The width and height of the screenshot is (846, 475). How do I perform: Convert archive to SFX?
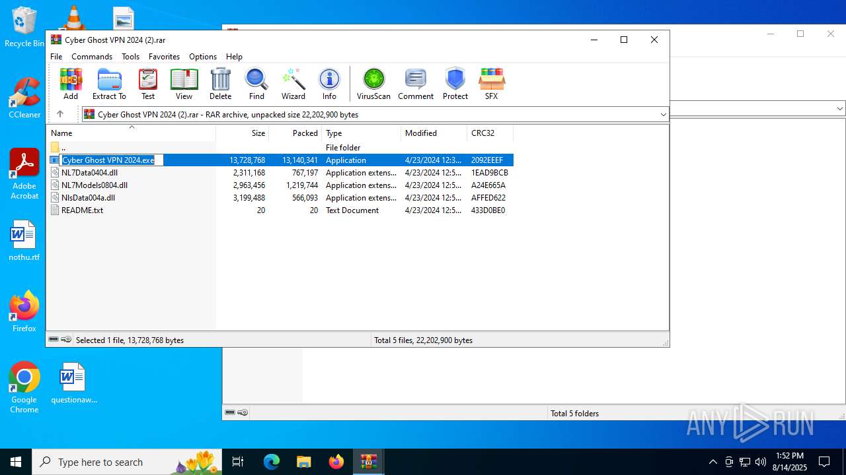coord(491,84)
